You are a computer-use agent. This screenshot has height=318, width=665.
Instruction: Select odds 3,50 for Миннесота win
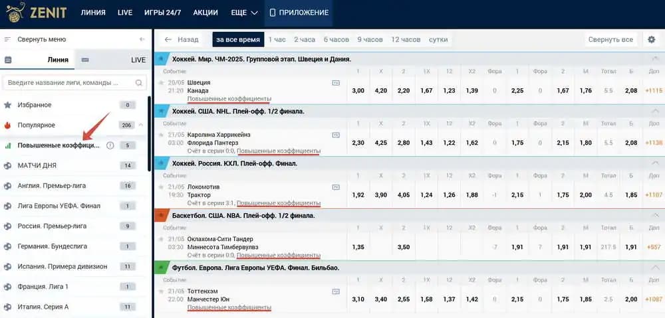point(404,247)
